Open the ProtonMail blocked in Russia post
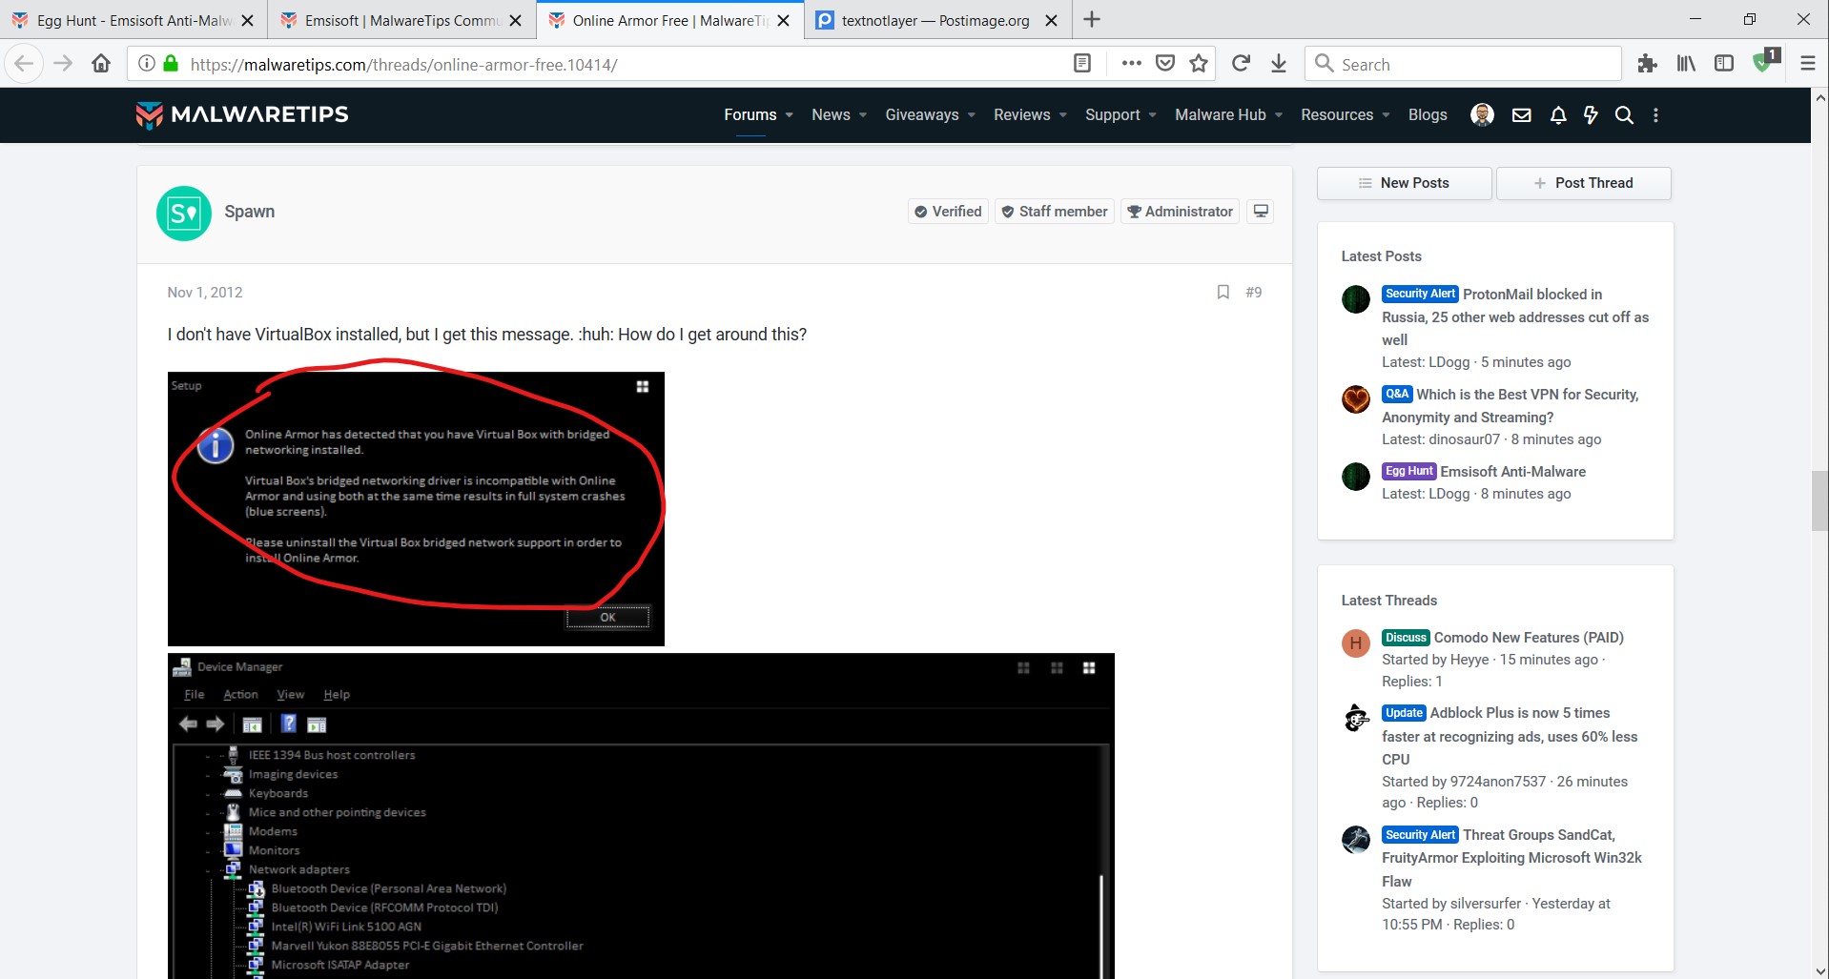Screen dimensions: 1829x979 (1515, 317)
